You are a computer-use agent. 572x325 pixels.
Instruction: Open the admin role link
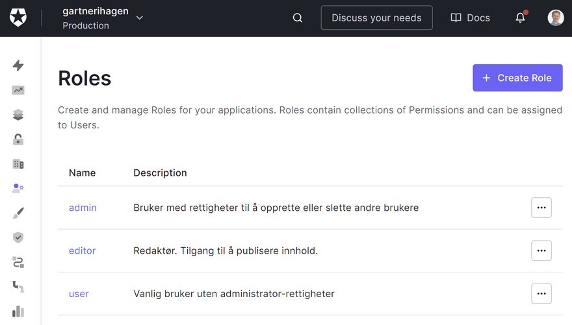pyautogui.click(x=83, y=208)
